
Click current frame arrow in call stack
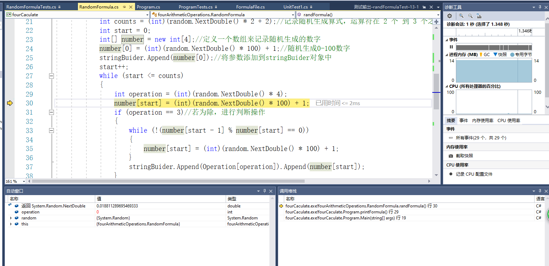click(281, 206)
